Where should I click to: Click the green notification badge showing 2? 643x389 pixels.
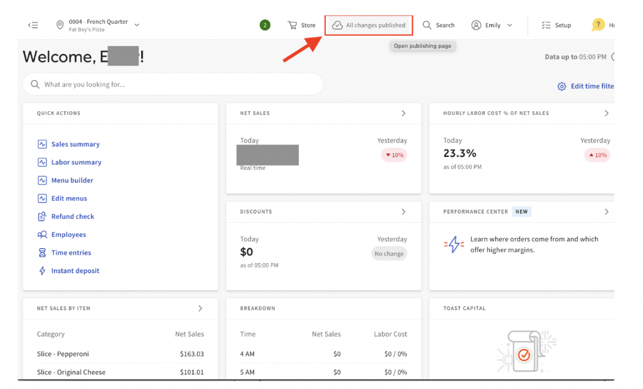tap(264, 25)
